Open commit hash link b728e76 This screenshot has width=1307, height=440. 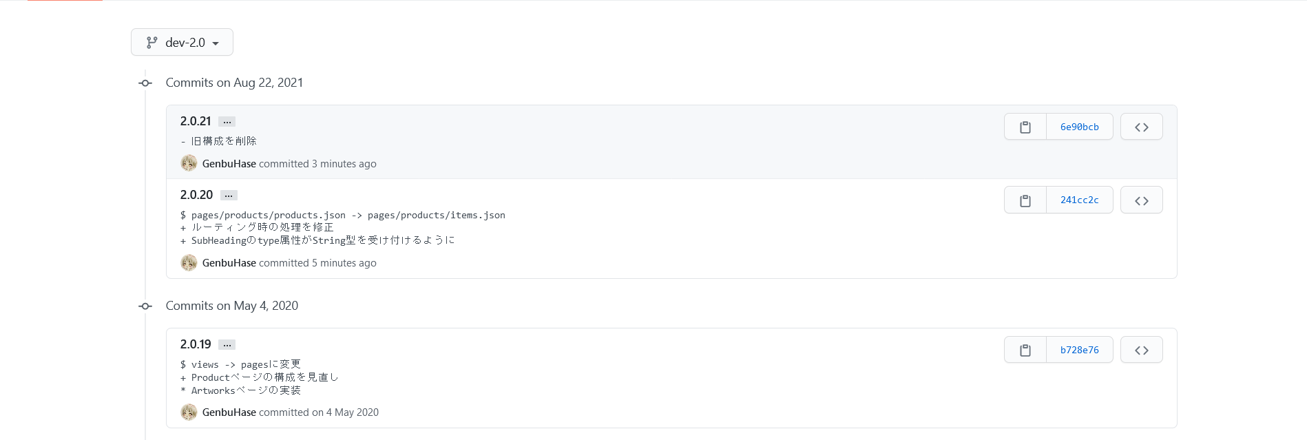pos(1079,350)
